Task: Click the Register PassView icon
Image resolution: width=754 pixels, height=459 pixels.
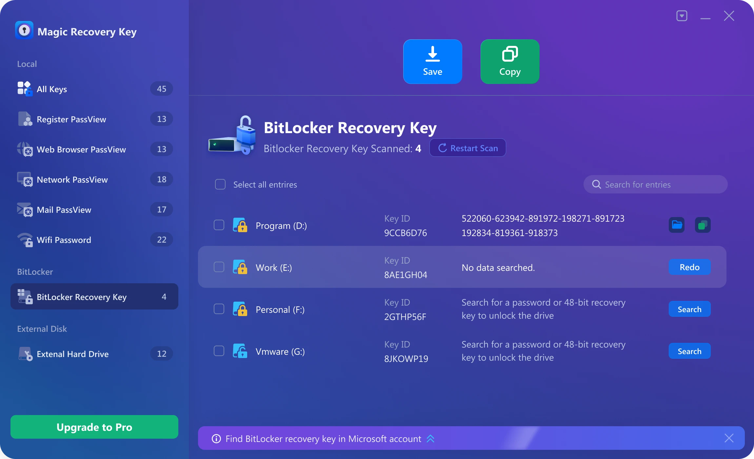Action: pyautogui.click(x=25, y=119)
